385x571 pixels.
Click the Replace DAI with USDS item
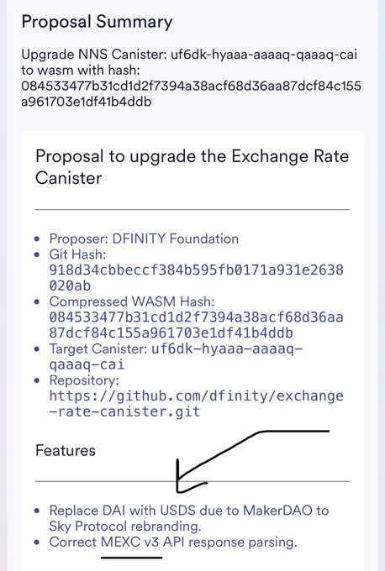(x=189, y=518)
